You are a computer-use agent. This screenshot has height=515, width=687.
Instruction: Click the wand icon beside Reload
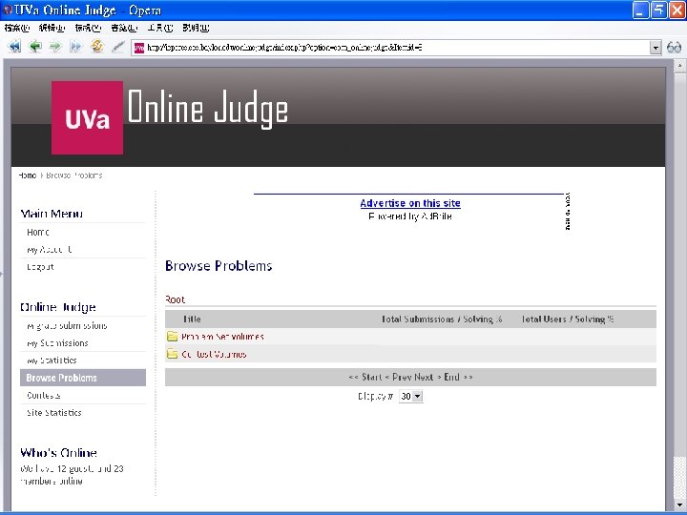[x=118, y=47]
